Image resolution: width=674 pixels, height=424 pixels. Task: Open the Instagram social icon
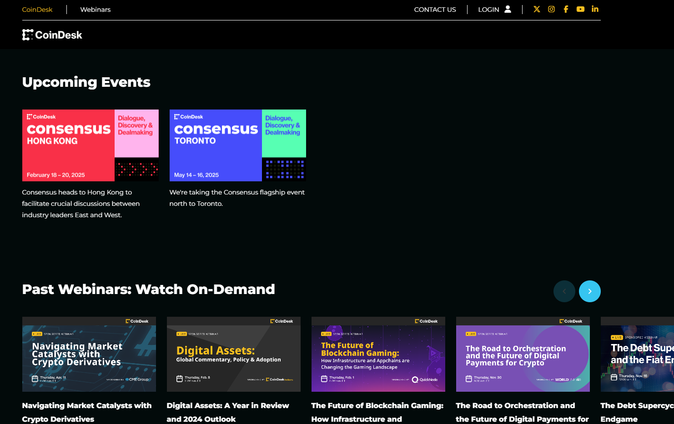pos(551,9)
